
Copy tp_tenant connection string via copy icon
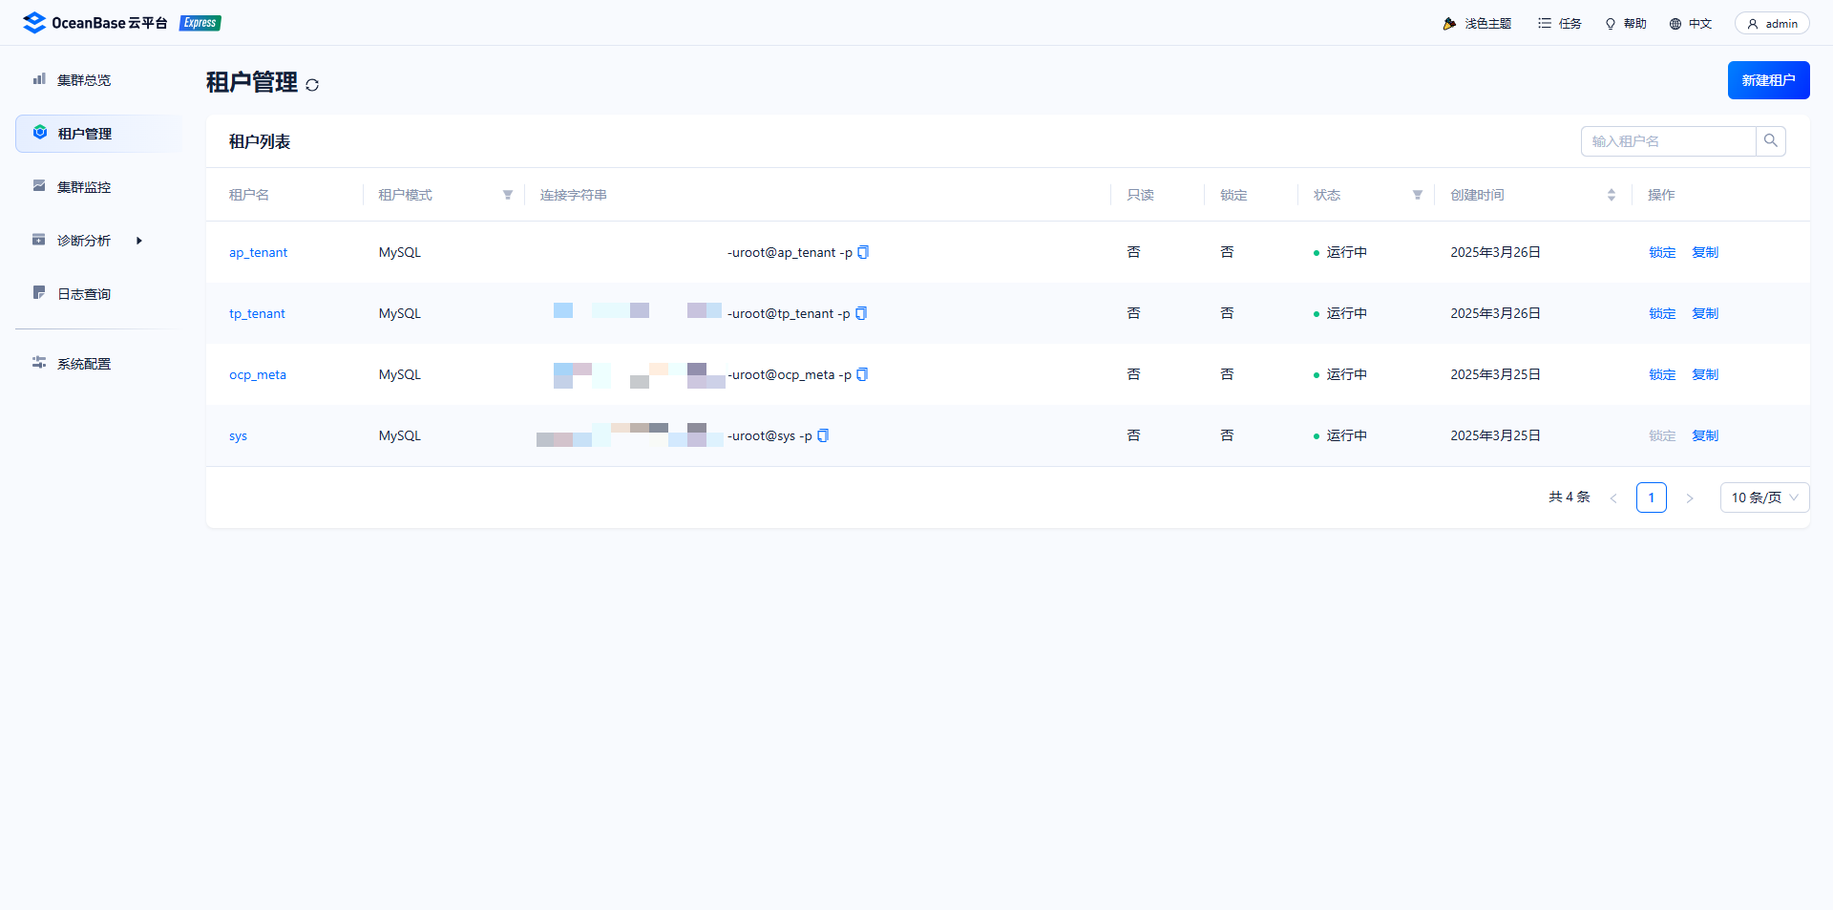pyautogui.click(x=861, y=313)
